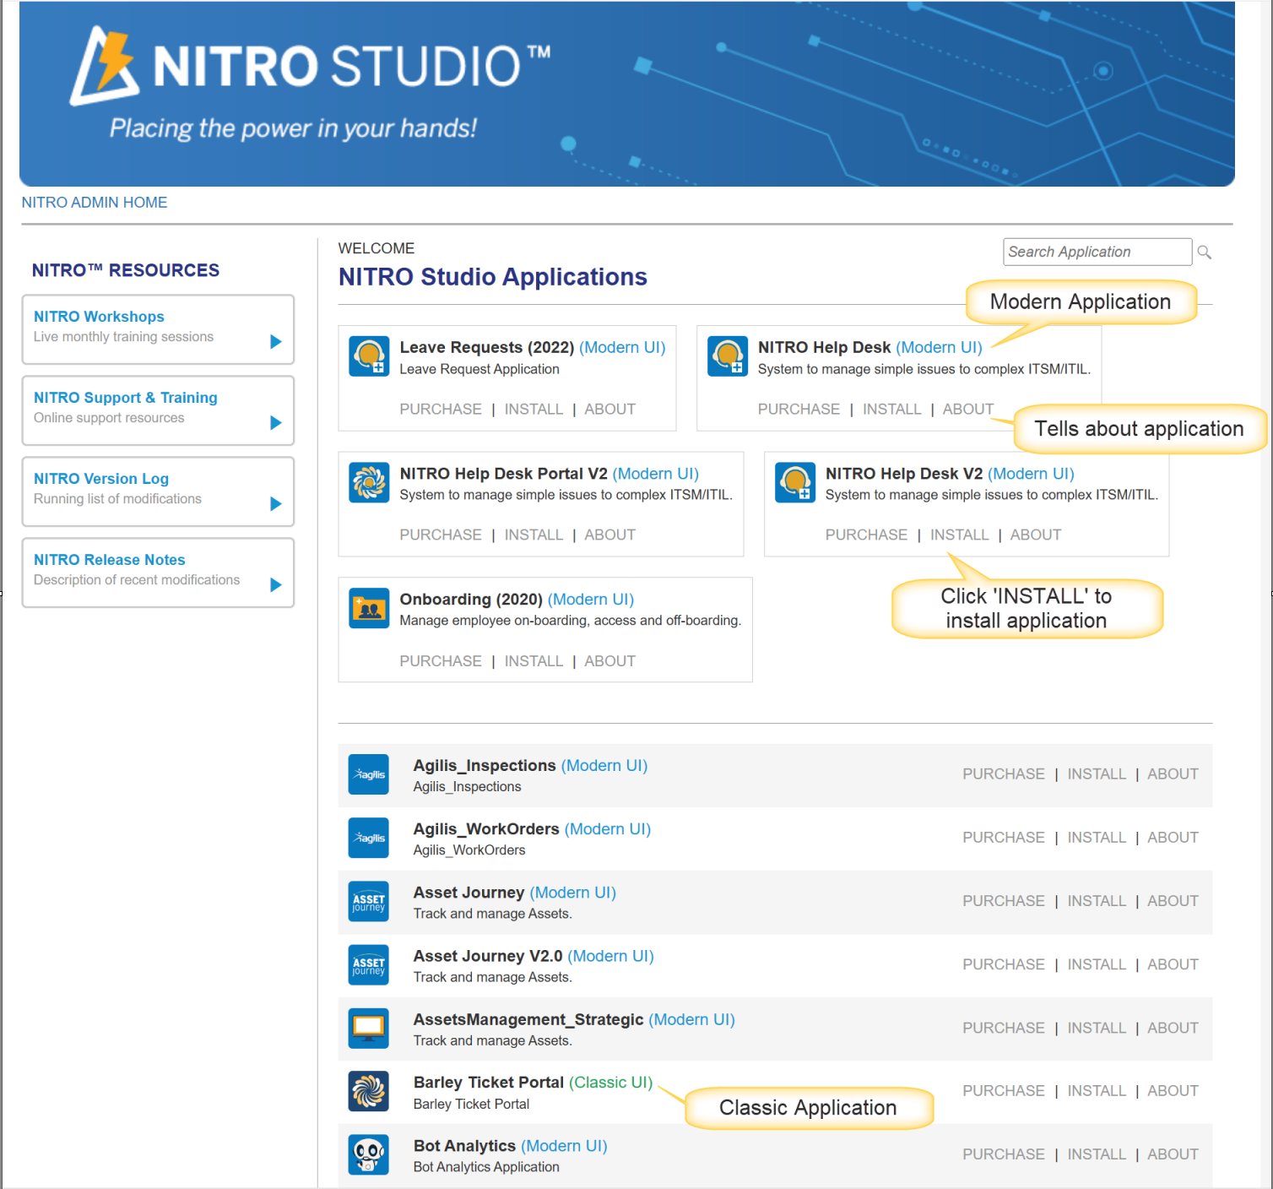Click ABOUT in the Agilis_Inspections row
1273x1189 pixels.
(x=1173, y=774)
